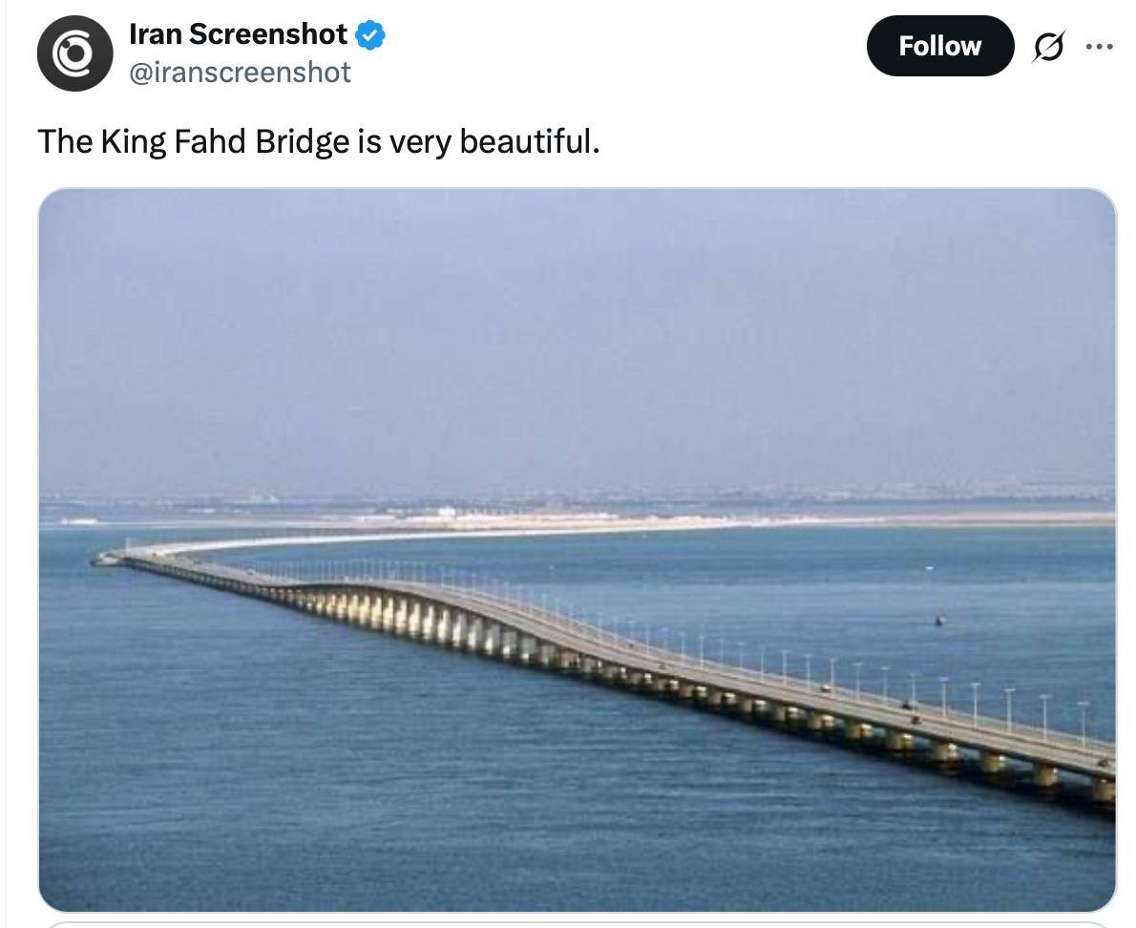Visit the profile via the @iranscreenshot username
1136x928 pixels.
[x=240, y=73]
